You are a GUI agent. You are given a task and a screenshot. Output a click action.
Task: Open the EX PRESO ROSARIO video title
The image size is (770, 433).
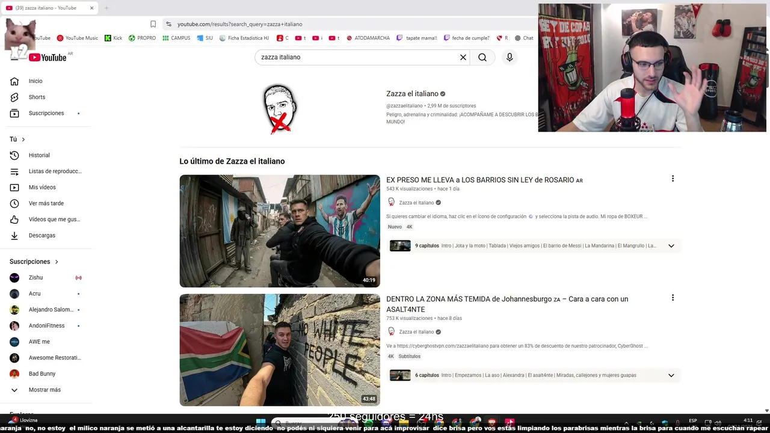[x=484, y=180]
